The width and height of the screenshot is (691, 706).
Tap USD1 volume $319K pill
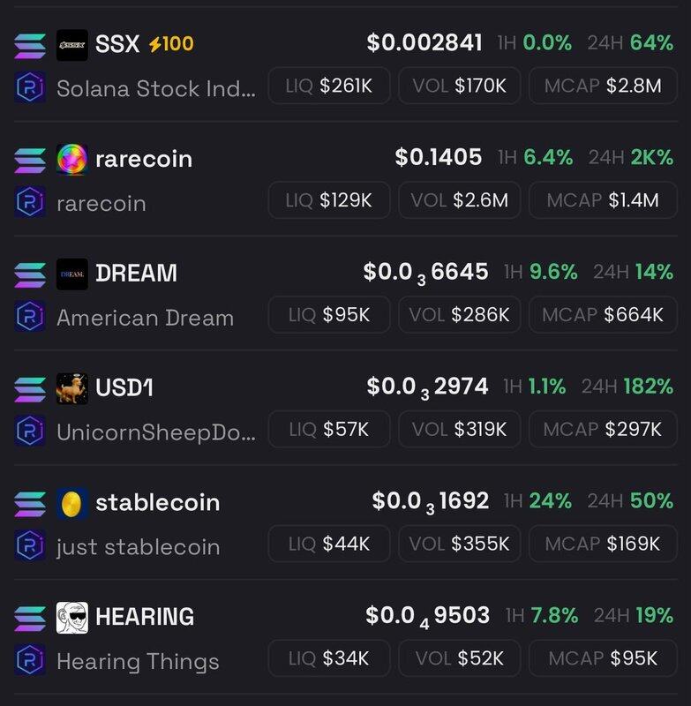pos(460,429)
